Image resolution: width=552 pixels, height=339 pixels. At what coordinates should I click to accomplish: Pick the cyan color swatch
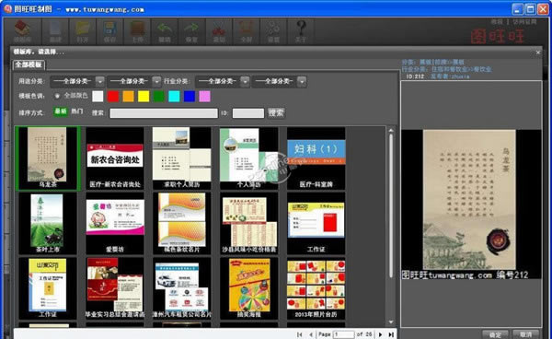(174, 96)
